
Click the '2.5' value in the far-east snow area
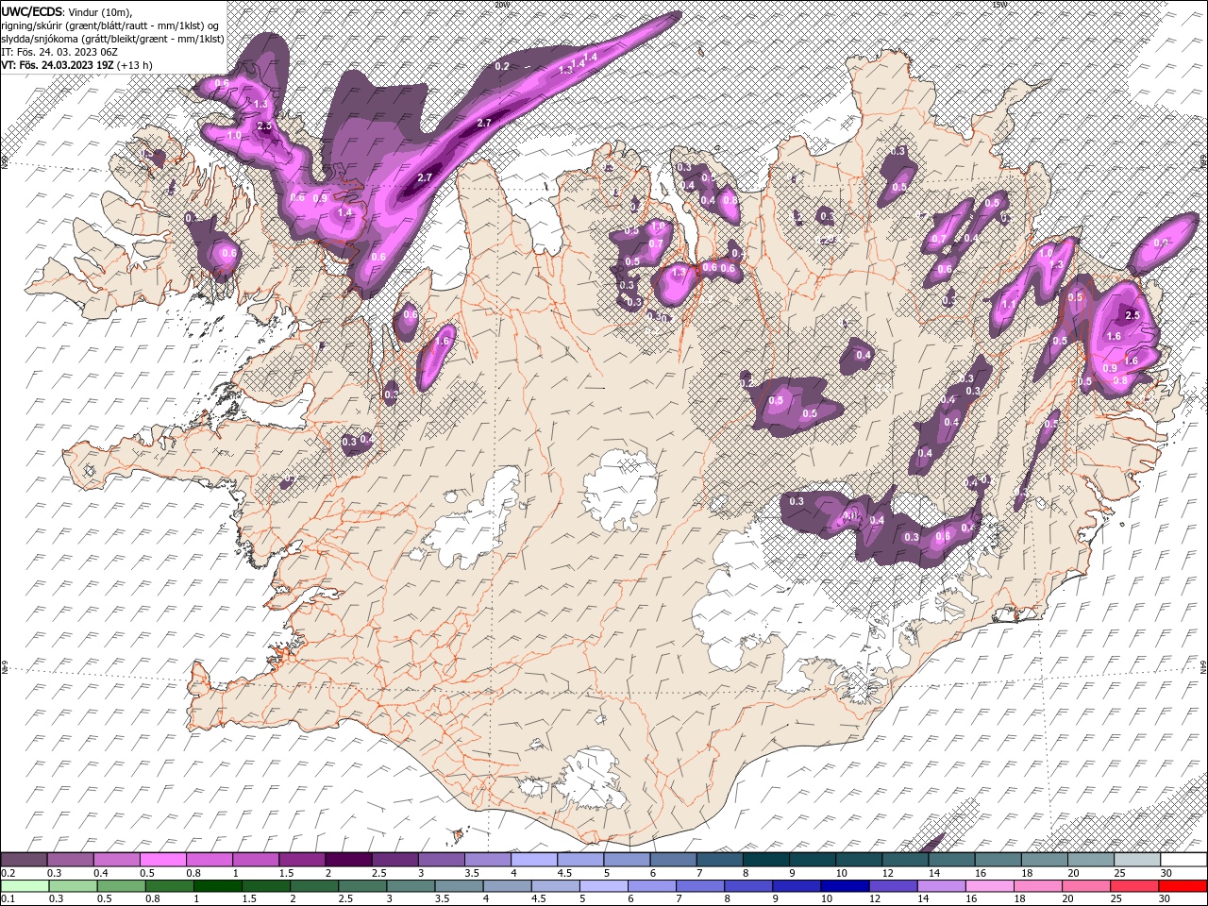coord(1133,315)
